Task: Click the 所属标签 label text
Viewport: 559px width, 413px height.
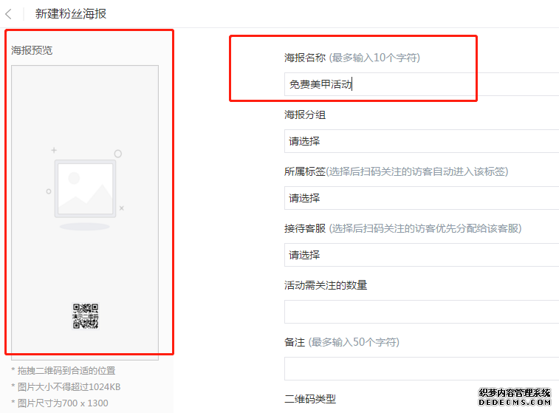Action: (x=305, y=171)
